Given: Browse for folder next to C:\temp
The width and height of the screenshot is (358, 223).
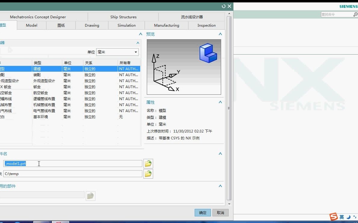Looking at the screenshot, I should [x=148, y=174].
